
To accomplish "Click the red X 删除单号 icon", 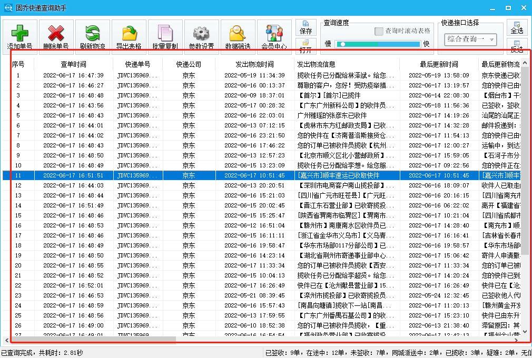I will pos(56,34).
